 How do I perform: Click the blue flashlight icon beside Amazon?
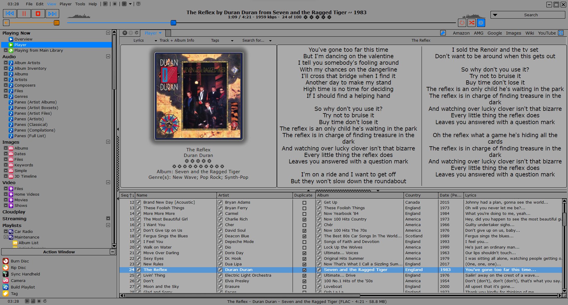pos(443,33)
